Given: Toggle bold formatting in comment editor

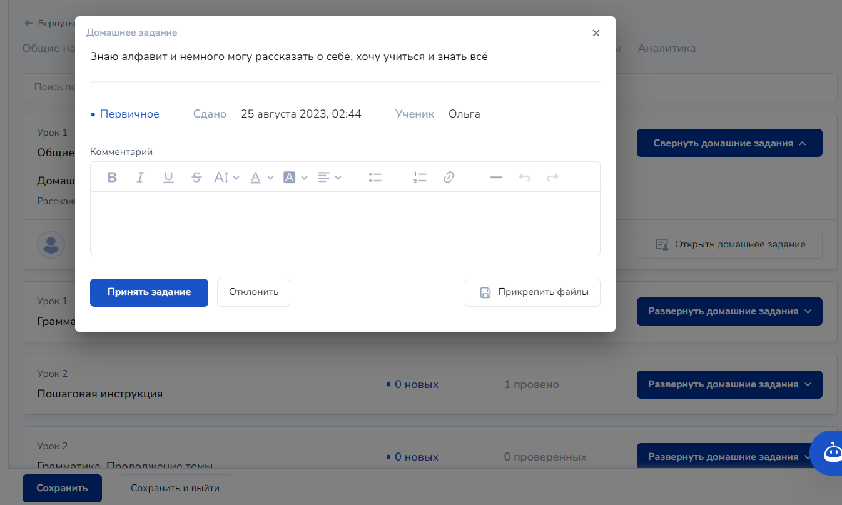Looking at the screenshot, I should 112,177.
